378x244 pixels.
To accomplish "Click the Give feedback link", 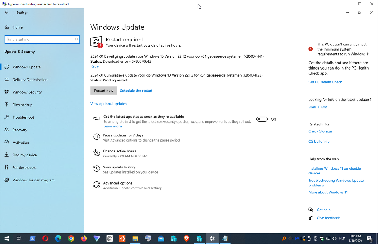I will coord(328,218).
